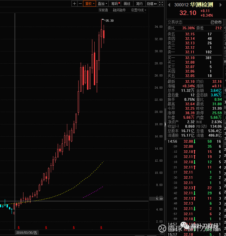Click first red S marker on timeline
Screen dimensions: 226x236
pos(19,228)
